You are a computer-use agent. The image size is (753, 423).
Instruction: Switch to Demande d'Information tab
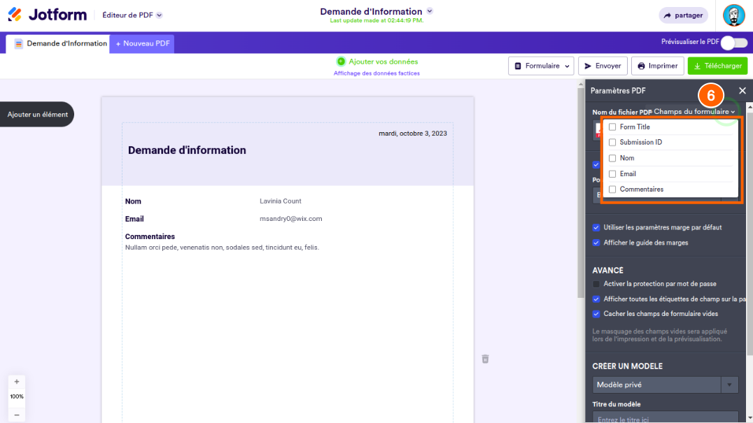click(x=58, y=43)
